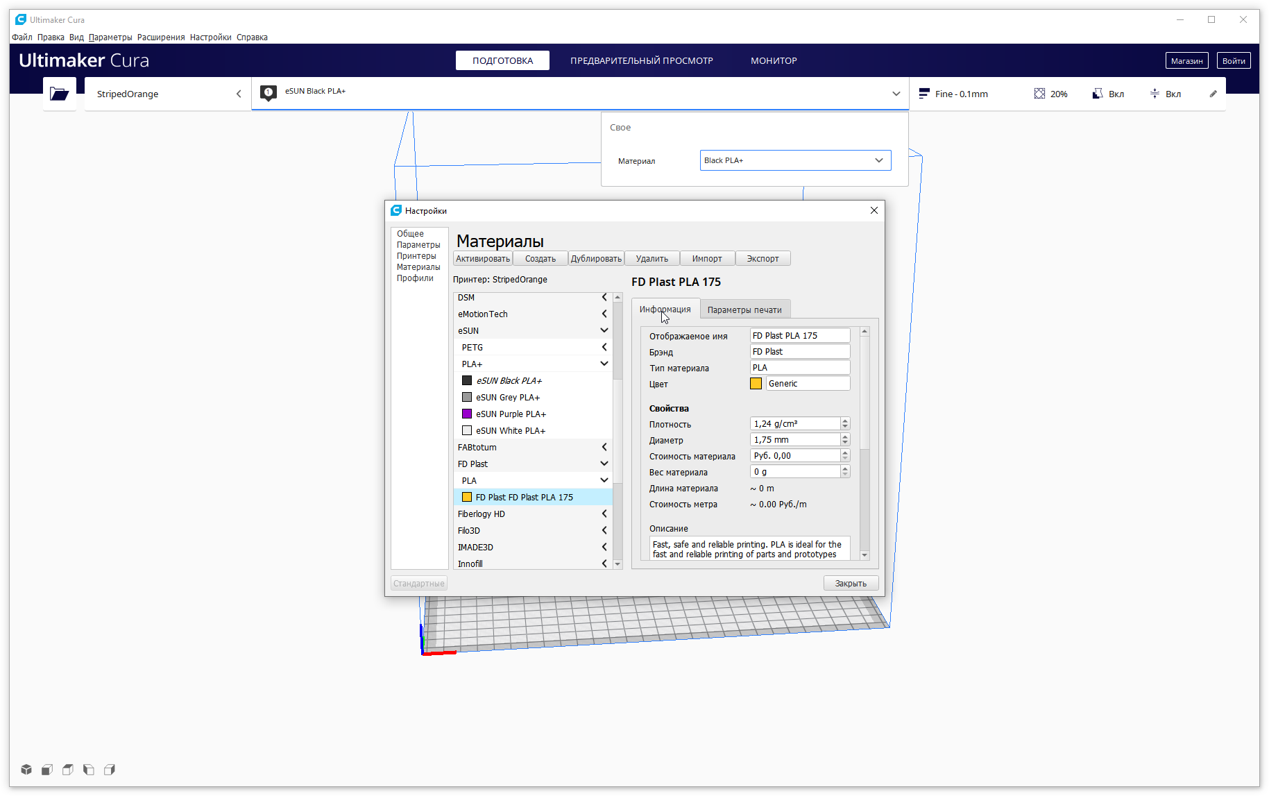Click the pencil edit icon in print settings bar

pyautogui.click(x=1213, y=94)
